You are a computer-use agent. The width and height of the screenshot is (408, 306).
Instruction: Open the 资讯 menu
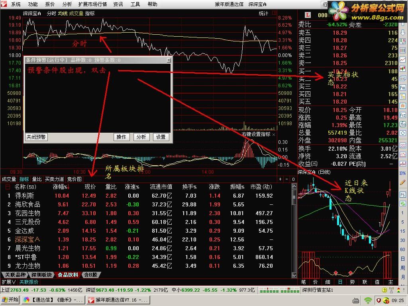point(118,4)
